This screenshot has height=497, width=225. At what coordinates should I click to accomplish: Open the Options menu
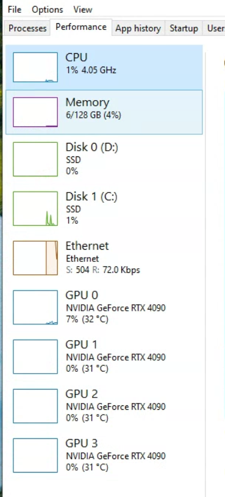click(47, 10)
